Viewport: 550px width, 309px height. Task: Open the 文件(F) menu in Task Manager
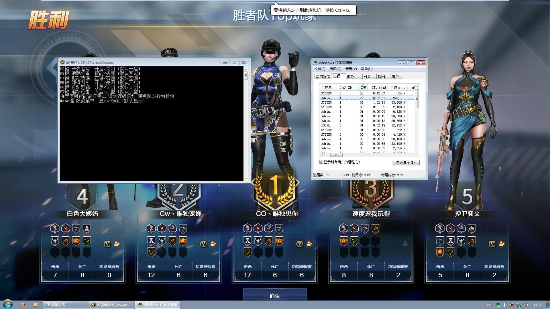320,69
